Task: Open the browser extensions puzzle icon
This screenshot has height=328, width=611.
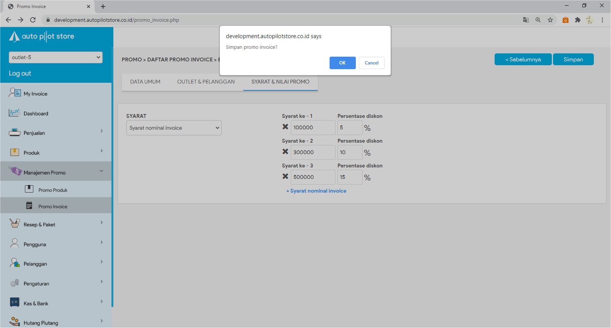Action: (x=577, y=20)
